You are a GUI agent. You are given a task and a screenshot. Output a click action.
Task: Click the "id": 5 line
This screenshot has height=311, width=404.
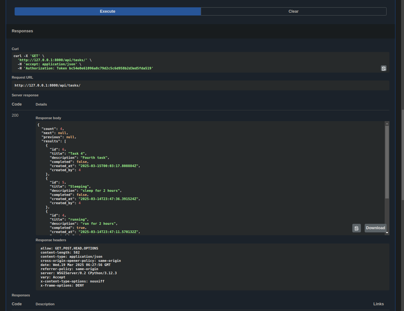58,183
